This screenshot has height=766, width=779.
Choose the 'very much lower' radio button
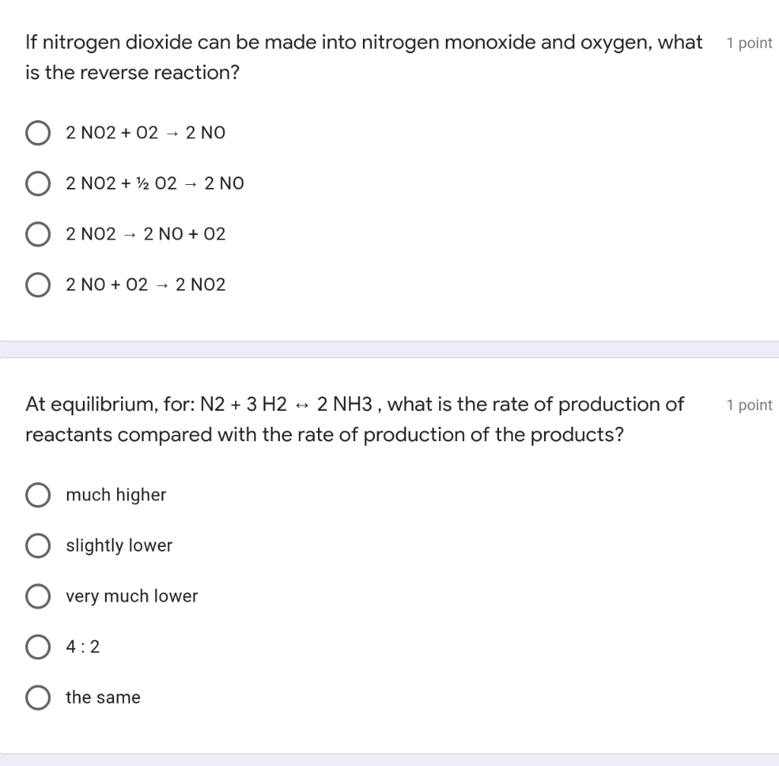(x=38, y=596)
